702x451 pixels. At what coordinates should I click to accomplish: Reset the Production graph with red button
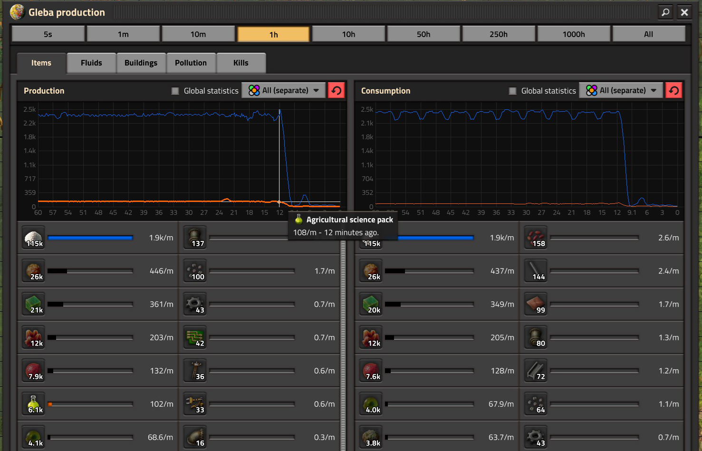(x=337, y=90)
